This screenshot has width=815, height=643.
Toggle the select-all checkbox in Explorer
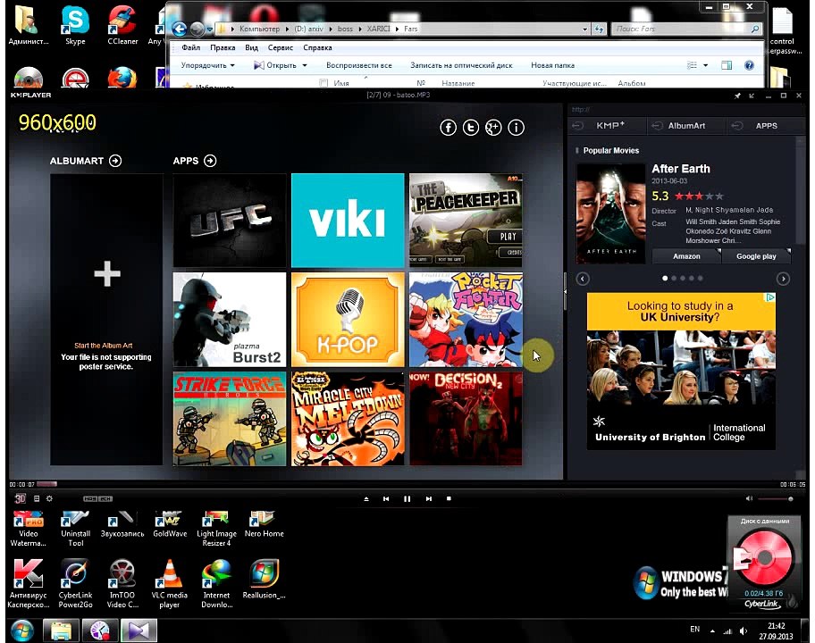[x=323, y=83]
